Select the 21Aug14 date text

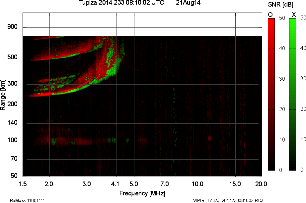[x=188, y=3]
